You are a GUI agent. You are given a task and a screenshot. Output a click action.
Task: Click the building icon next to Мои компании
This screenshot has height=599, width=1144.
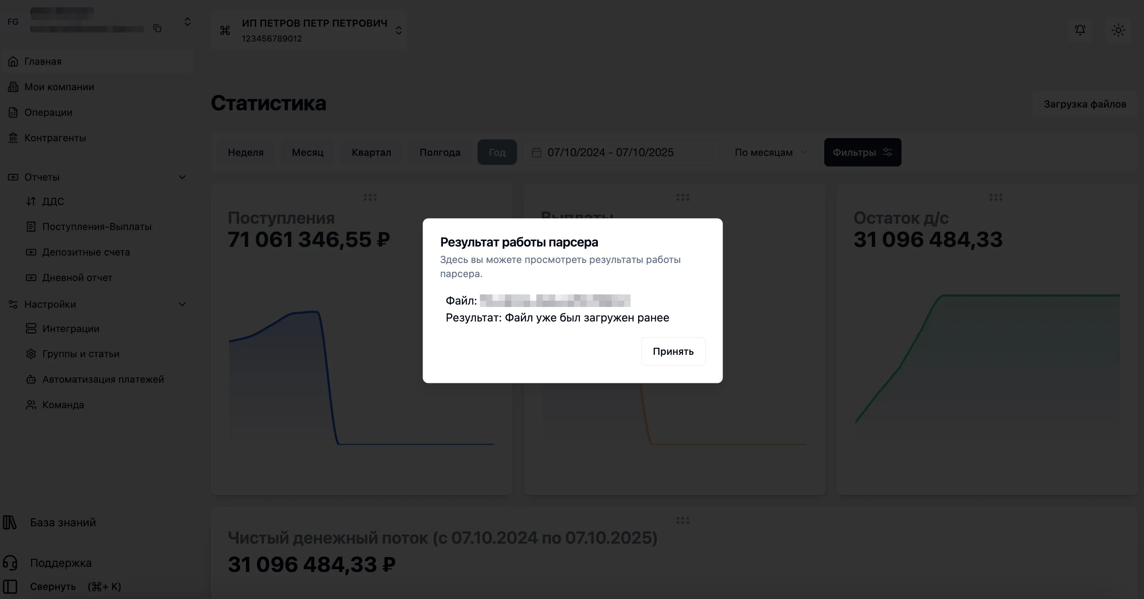click(x=13, y=87)
